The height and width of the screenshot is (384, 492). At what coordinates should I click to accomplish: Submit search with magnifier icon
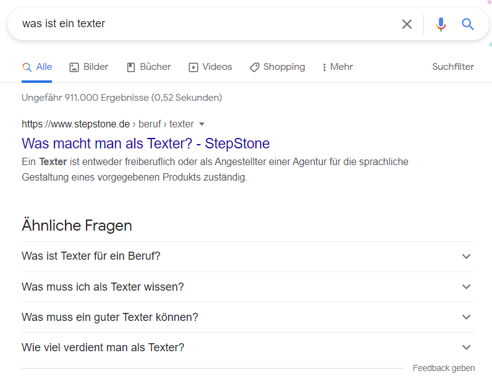click(x=467, y=24)
